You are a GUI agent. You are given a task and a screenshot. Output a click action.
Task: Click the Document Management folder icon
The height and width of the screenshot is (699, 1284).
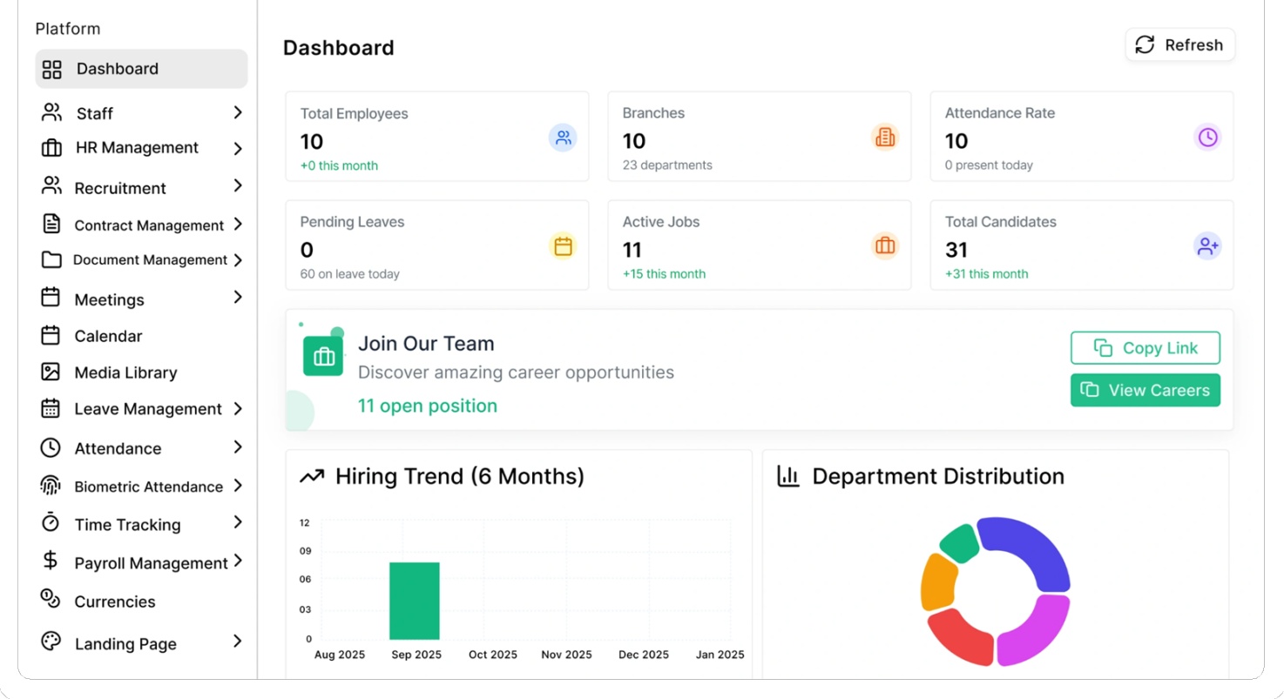(51, 259)
